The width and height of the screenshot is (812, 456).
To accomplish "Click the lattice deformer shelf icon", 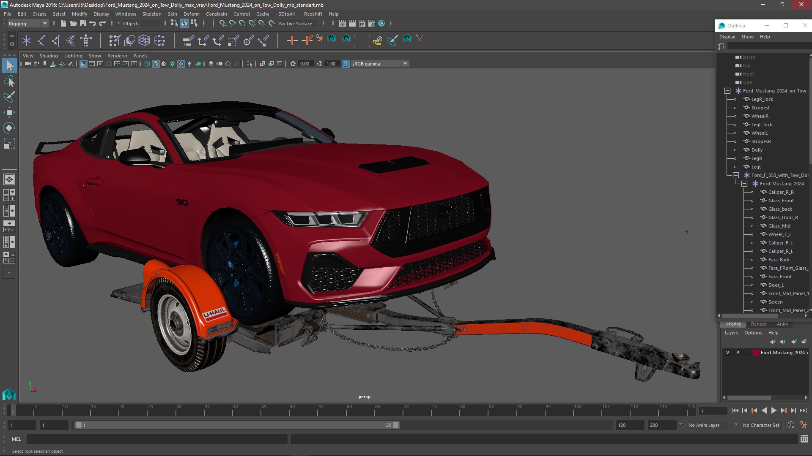I will point(144,41).
